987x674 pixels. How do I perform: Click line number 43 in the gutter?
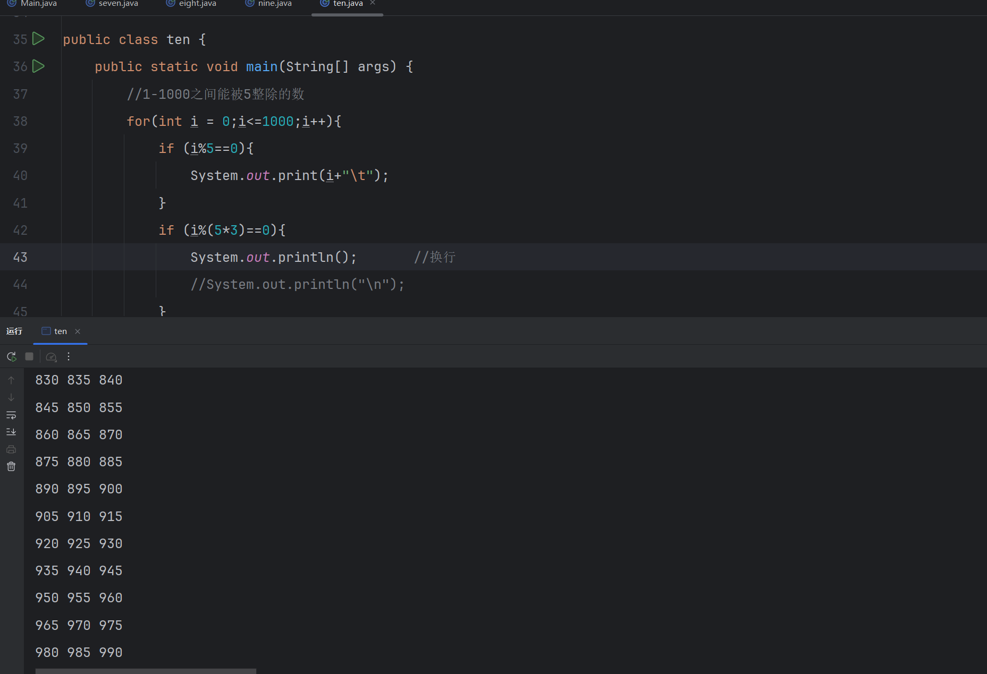point(20,258)
